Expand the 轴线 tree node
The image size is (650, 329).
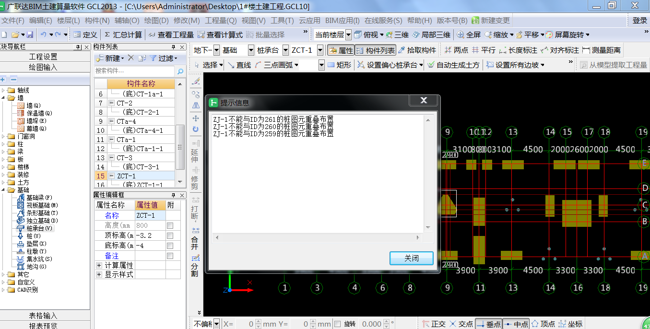coord(4,90)
